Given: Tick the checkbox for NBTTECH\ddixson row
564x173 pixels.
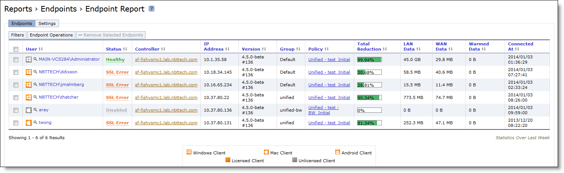Looking at the screenshot, I should [x=16, y=72].
